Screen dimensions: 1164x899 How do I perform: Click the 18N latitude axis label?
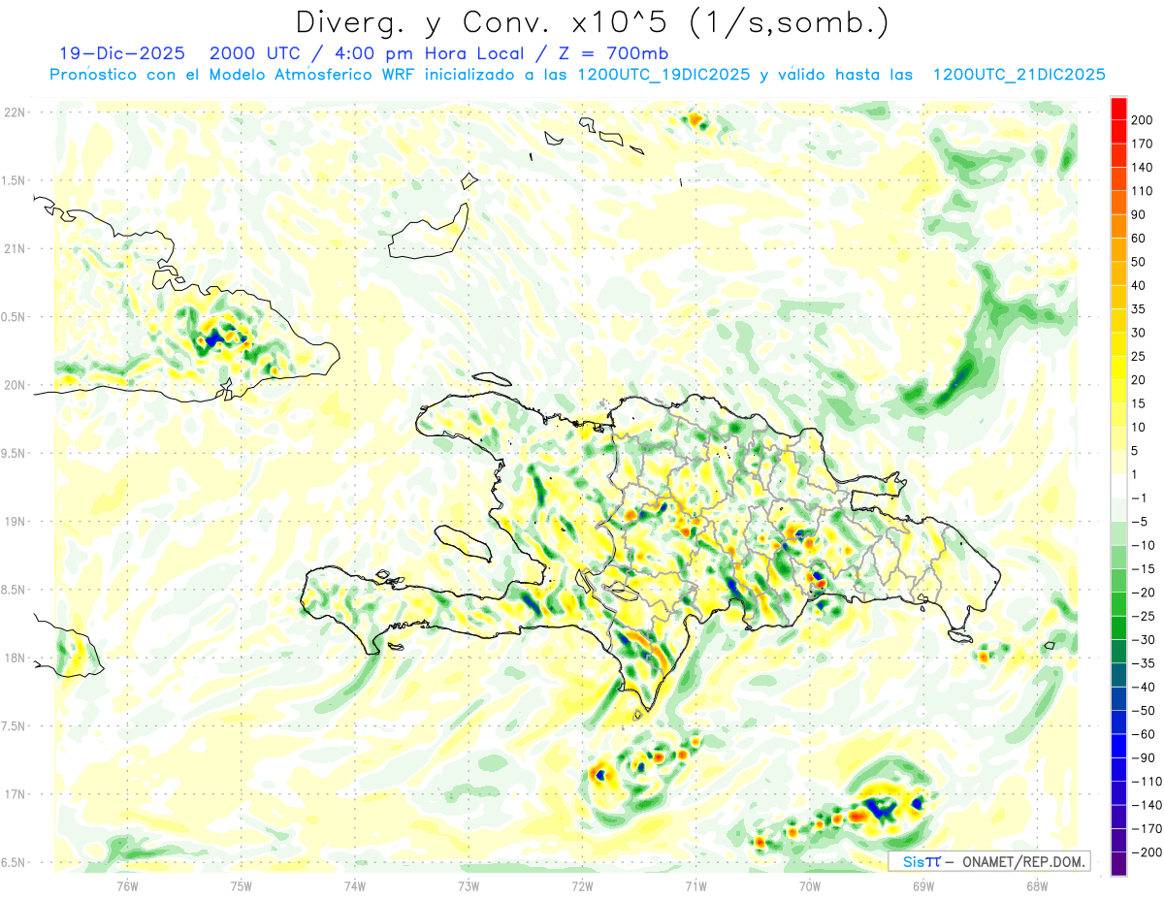point(16,658)
